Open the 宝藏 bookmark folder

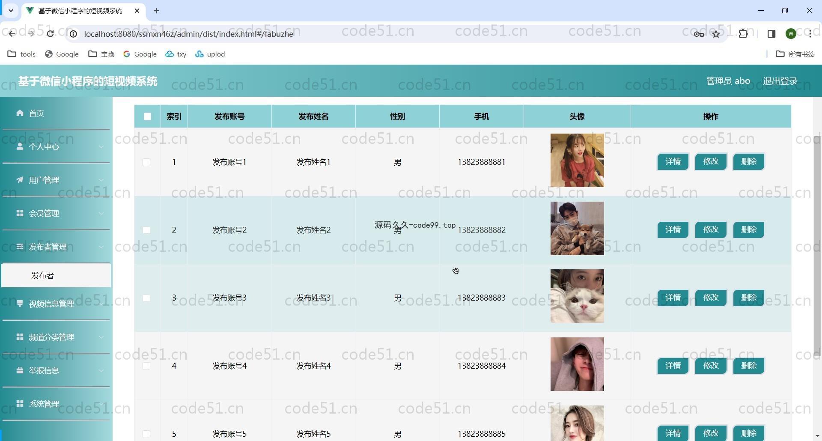pyautogui.click(x=101, y=54)
